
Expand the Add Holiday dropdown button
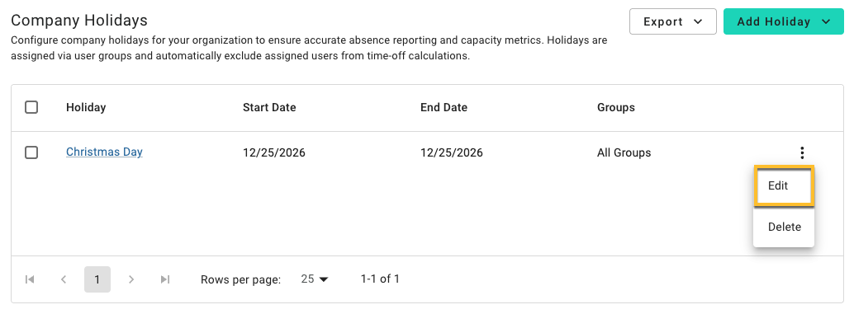(x=783, y=21)
